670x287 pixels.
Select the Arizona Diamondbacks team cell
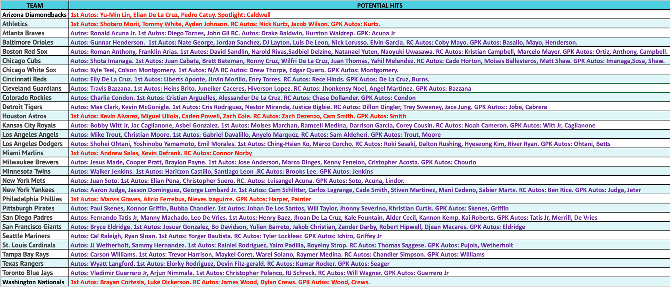point(34,15)
